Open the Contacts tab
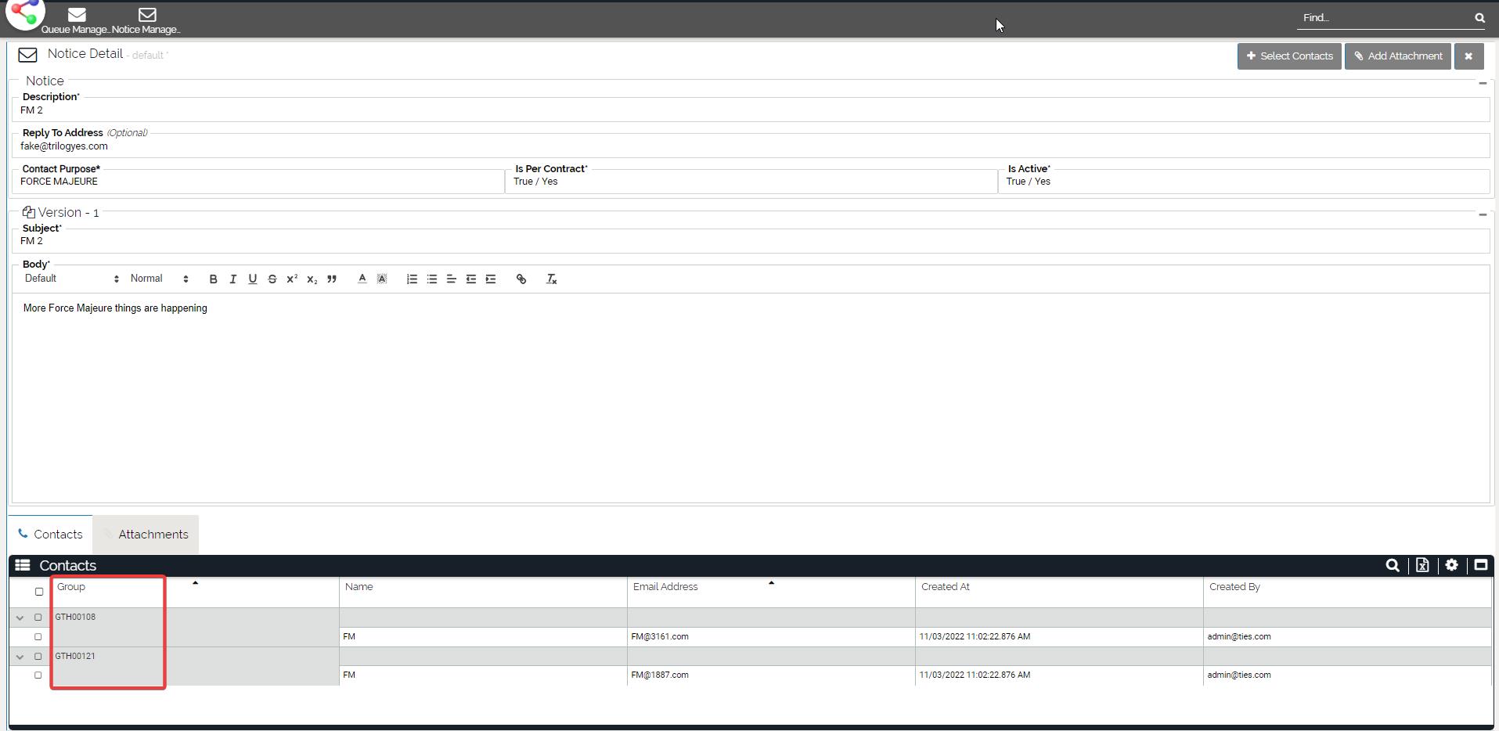The image size is (1499, 731). (51, 535)
